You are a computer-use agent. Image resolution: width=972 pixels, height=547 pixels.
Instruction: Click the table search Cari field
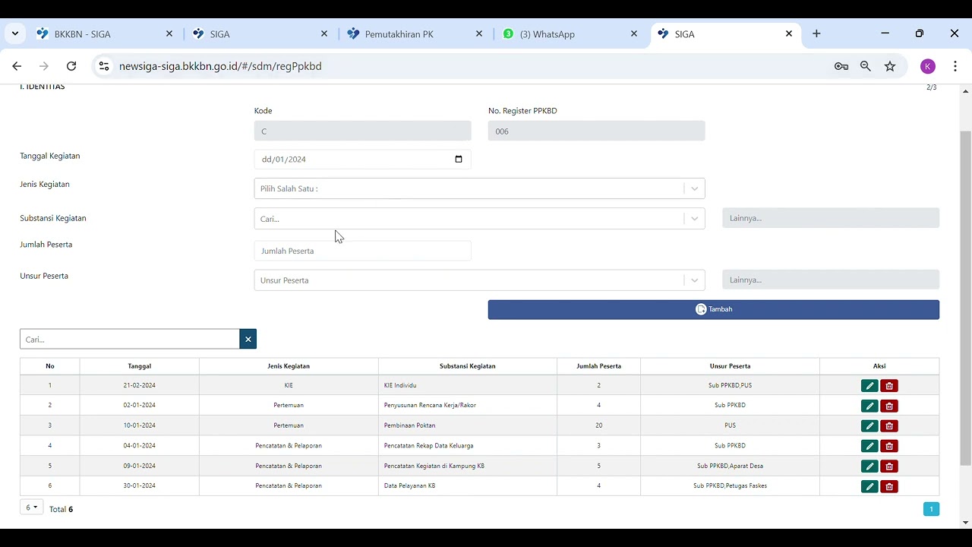tap(130, 339)
